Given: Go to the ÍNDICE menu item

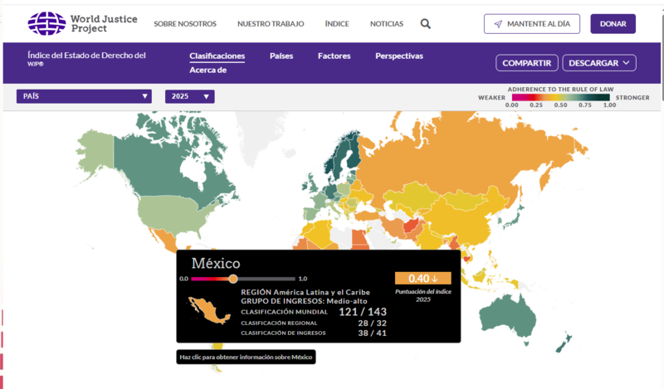Looking at the screenshot, I should pos(337,24).
